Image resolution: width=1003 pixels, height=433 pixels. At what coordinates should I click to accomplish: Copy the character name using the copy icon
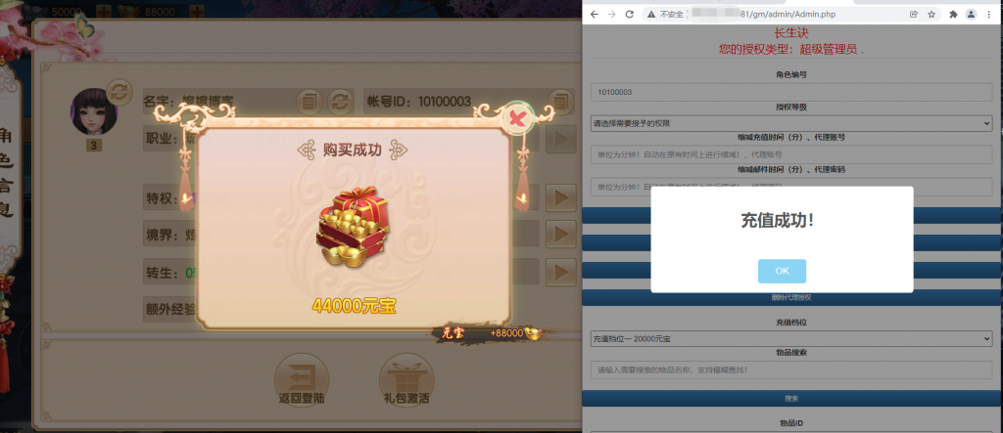(x=310, y=102)
